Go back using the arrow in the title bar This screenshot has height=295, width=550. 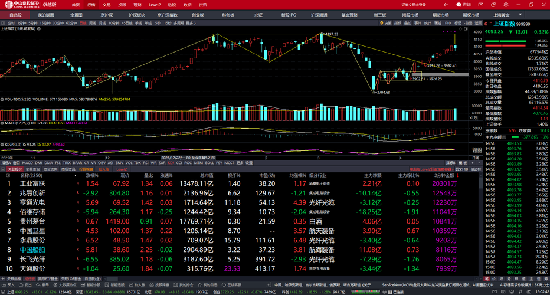[x=446, y=5]
